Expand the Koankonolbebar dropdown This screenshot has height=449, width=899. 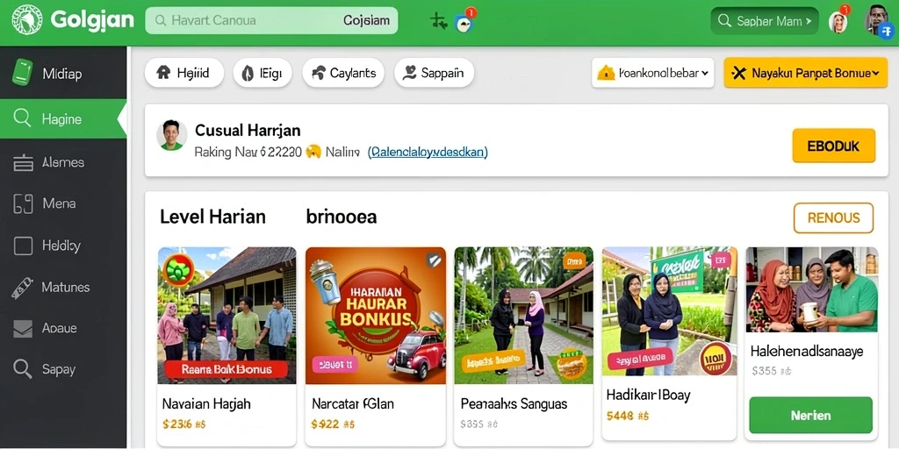[x=652, y=73]
